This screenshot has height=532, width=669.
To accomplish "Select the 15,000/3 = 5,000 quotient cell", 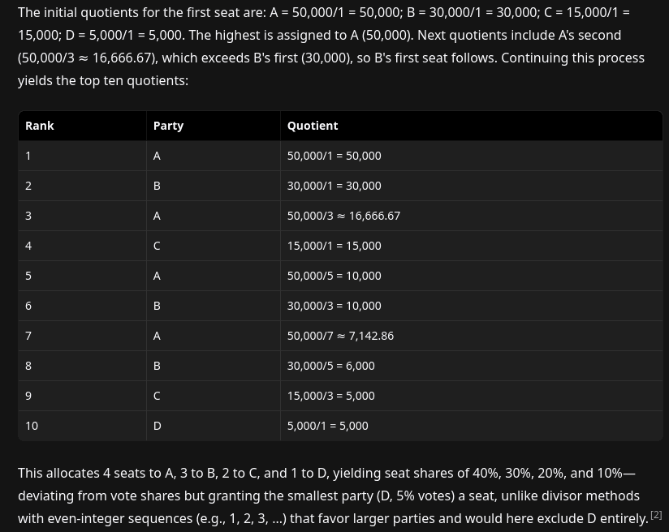I will pyautogui.click(x=330, y=396).
